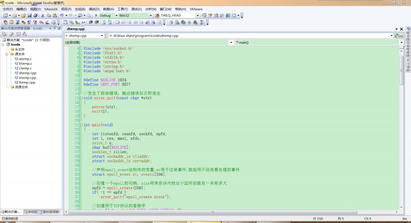411x223 pixels.
Task: Open the (全局范围) scope dropdown
Action: (231, 43)
